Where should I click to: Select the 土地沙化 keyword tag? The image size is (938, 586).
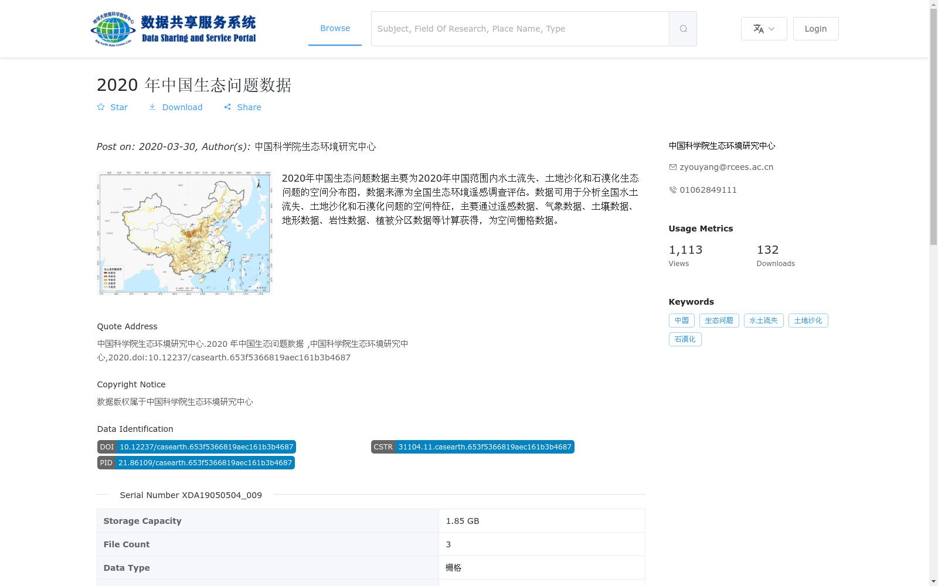tap(808, 321)
